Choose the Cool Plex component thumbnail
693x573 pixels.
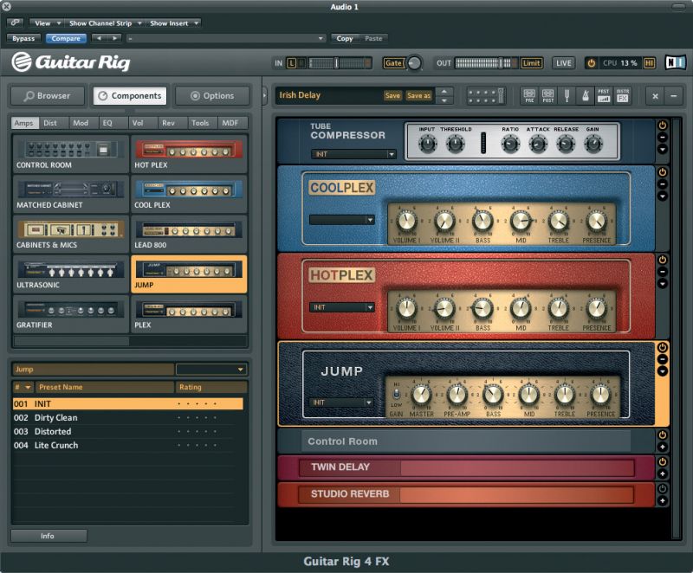click(x=189, y=194)
